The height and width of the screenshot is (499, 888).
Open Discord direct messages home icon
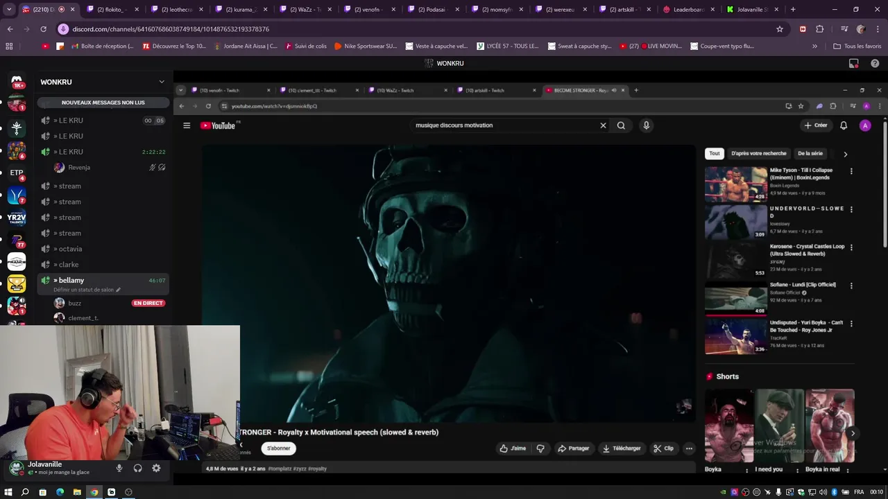coord(17,82)
